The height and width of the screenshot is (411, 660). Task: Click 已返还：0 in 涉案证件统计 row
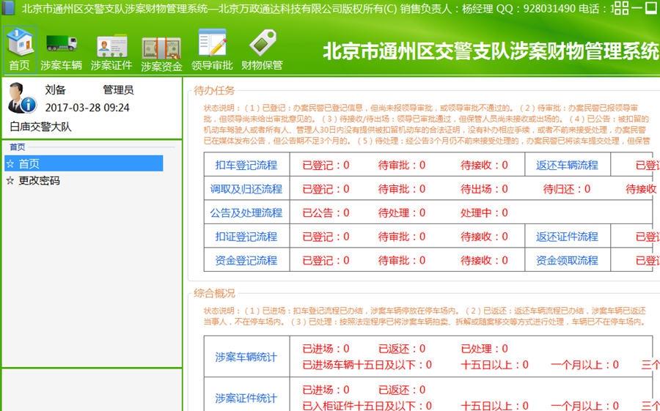pos(402,390)
